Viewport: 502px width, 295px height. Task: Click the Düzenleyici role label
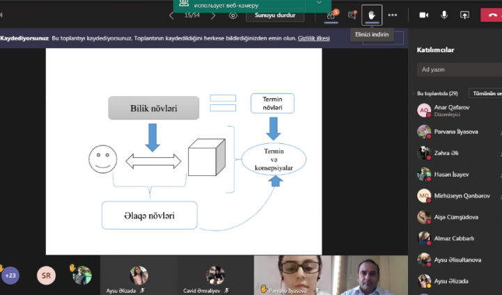point(447,115)
